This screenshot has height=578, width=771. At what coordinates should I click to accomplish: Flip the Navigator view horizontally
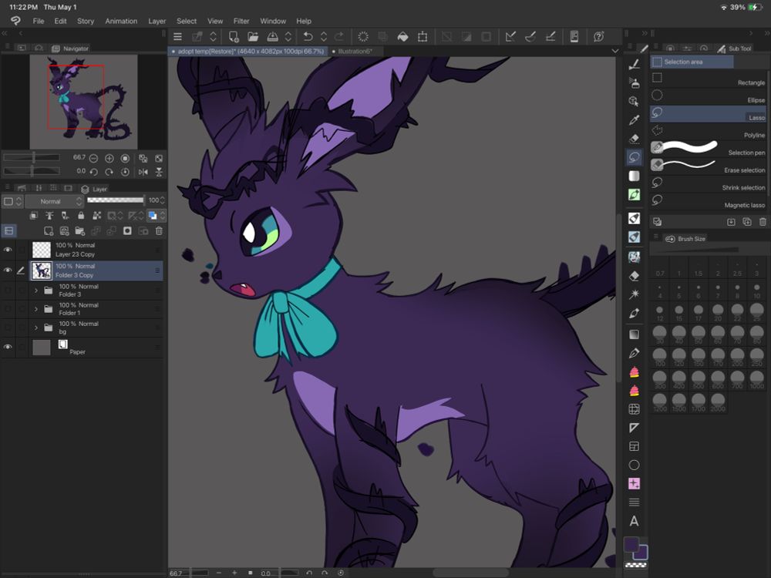click(x=143, y=172)
